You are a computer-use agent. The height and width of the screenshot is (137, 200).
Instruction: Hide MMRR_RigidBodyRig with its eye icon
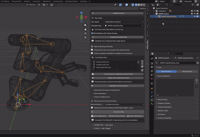coord(195,16)
